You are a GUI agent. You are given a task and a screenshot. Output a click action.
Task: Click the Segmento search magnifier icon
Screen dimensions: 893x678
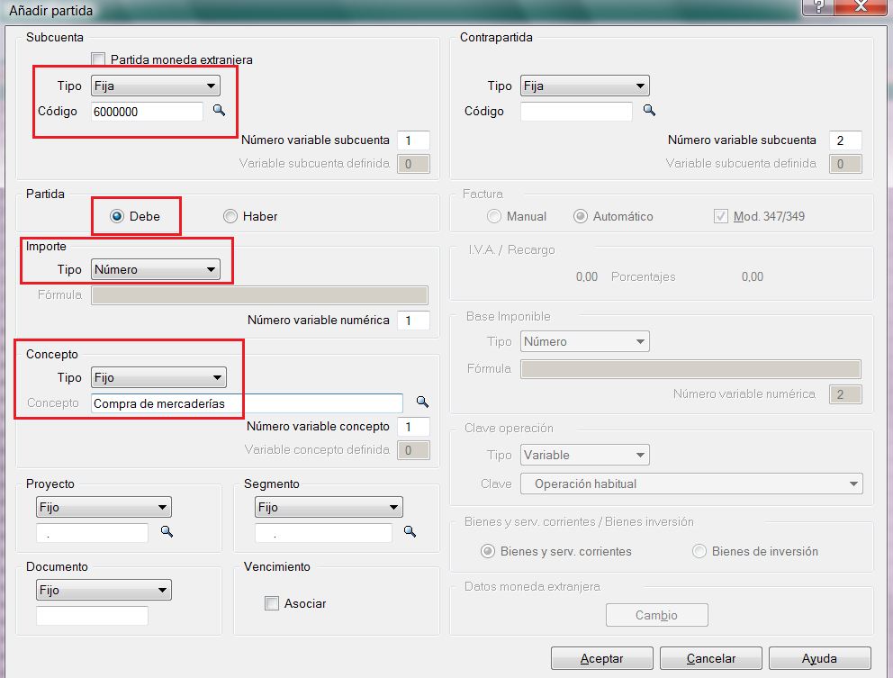pyautogui.click(x=410, y=532)
